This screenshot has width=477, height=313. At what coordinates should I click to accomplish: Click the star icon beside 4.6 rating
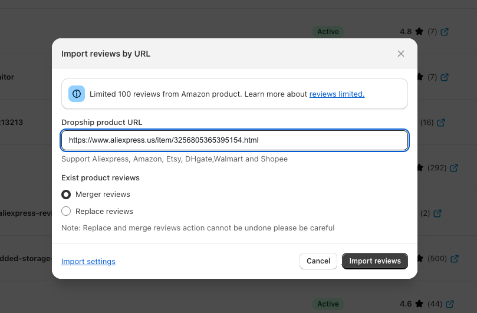point(419,304)
